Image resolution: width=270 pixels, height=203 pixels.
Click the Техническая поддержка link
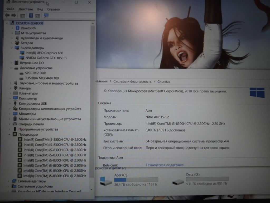165,165
